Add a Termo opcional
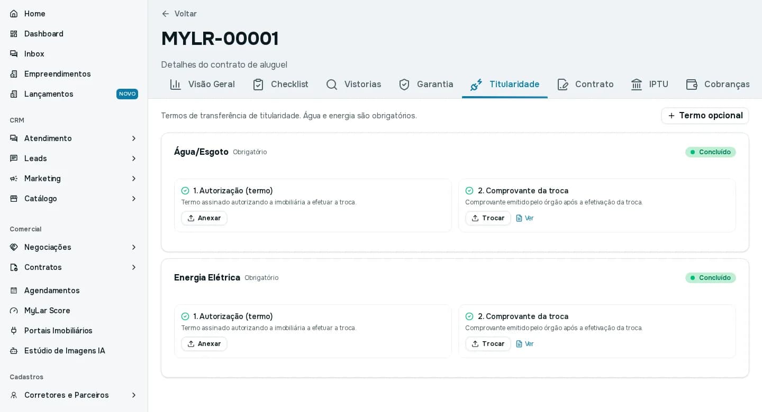 705,116
